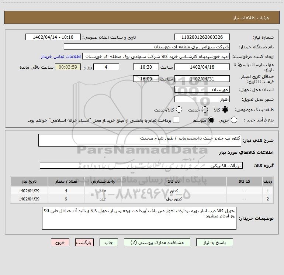Image resolution: width=284 pixels, height=275 pixels.
Task: Click the توضیحات خریدار text area
Action: pos(139,218)
